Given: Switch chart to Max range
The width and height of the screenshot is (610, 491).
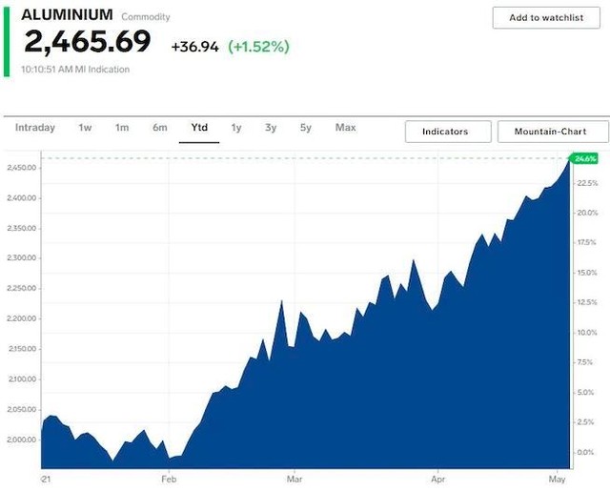Looking at the screenshot, I should click(x=345, y=128).
